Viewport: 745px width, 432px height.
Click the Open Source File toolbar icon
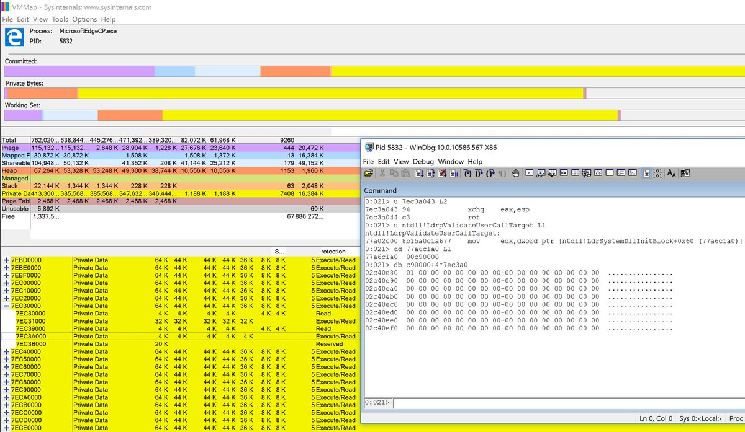pyautogui.click(x=369, y=174)
